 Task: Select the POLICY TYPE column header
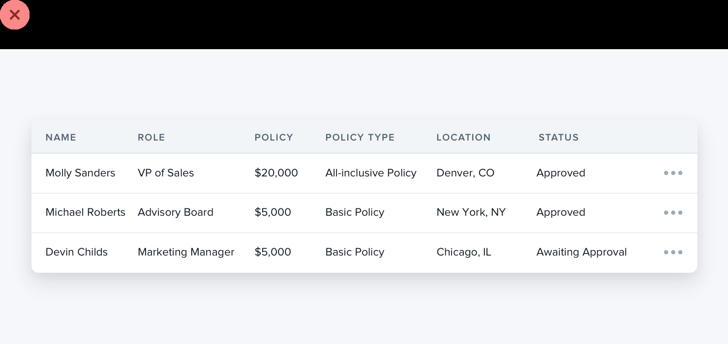coord(360,138)
